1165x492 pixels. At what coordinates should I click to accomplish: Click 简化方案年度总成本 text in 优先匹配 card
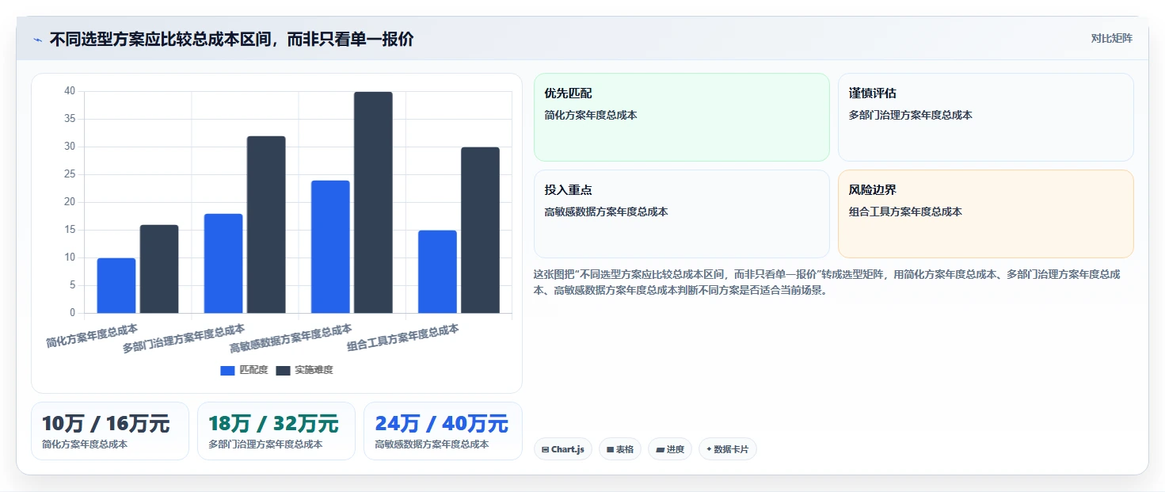[591, 115]
